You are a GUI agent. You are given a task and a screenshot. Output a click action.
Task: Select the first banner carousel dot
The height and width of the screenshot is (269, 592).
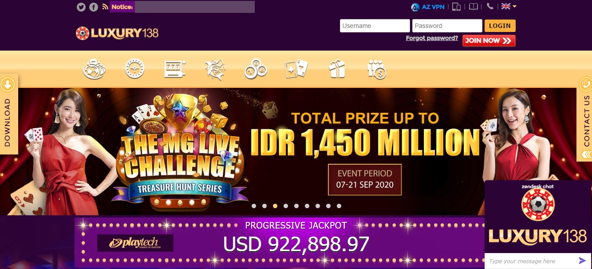tap(254, 206)
